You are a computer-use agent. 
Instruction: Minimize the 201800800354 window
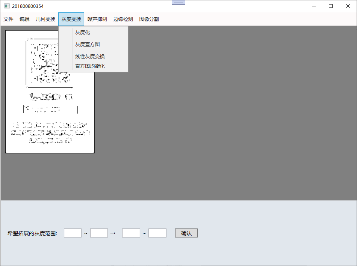pyautogui.click(x=314, y=6)
